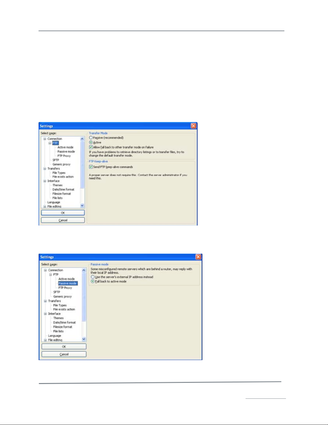Screen dimensions: 328x425
Task: Collapse Interface node in lower Settings tree
Action: click(45, 313)
